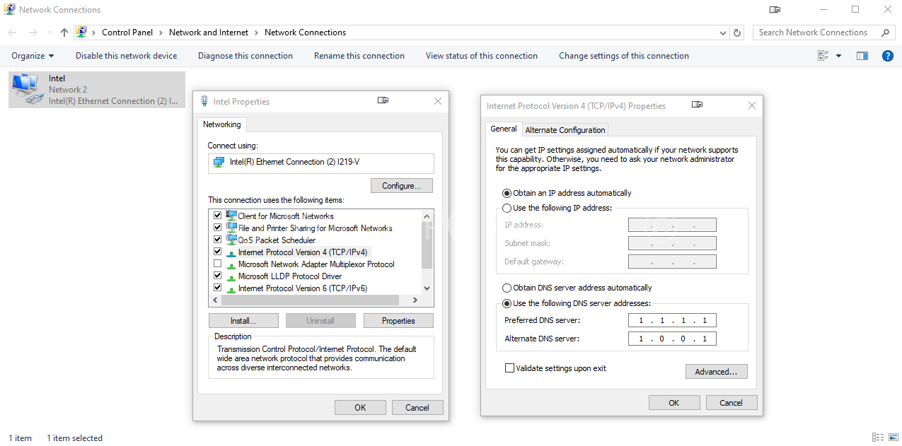902x446 pixels.
Task: Click Network Connections in the breadcrumb
Action: tap(305, 33)
